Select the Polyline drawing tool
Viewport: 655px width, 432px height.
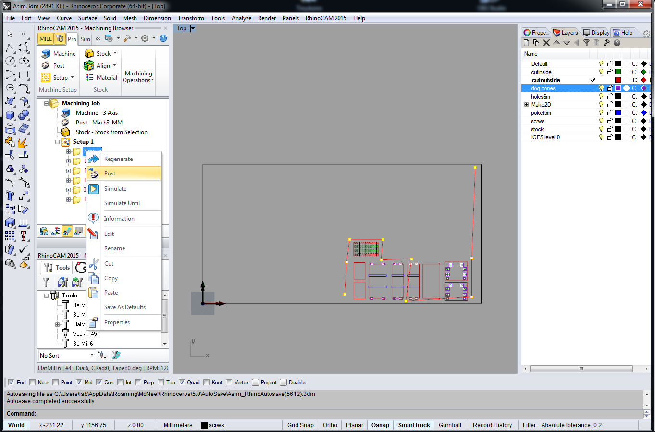tap(10, 48)
